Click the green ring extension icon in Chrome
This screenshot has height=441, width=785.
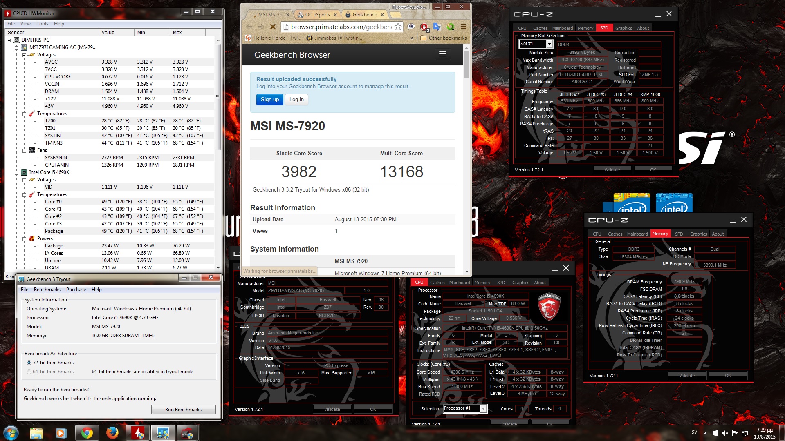[450, 27]
